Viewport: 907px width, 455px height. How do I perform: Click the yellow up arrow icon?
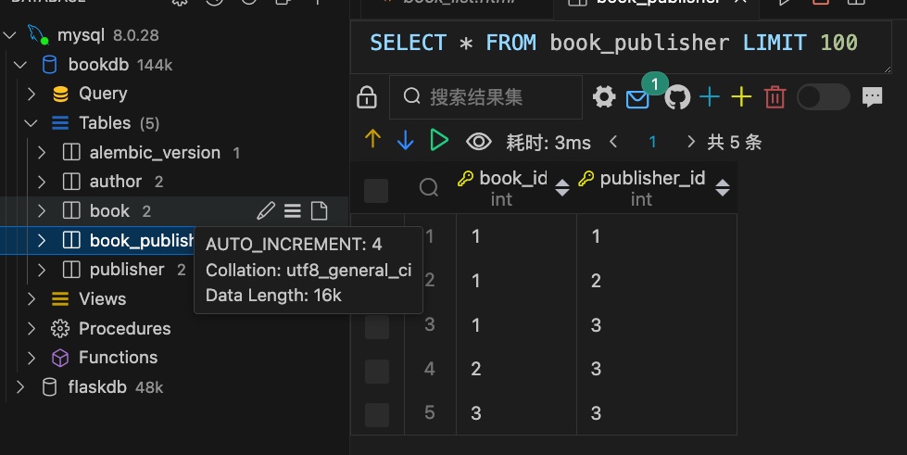pyautogui.click(x=373, y=139)
